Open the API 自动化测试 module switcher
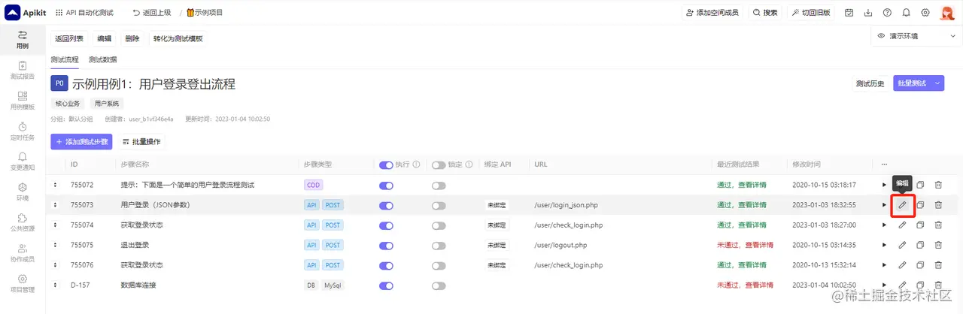 coord(83,13)
